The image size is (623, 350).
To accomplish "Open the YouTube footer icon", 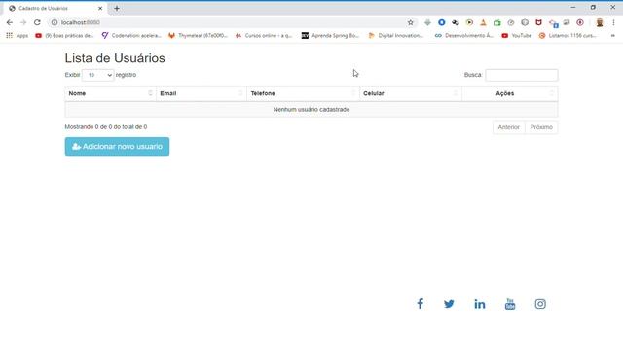I will (510, 304).
